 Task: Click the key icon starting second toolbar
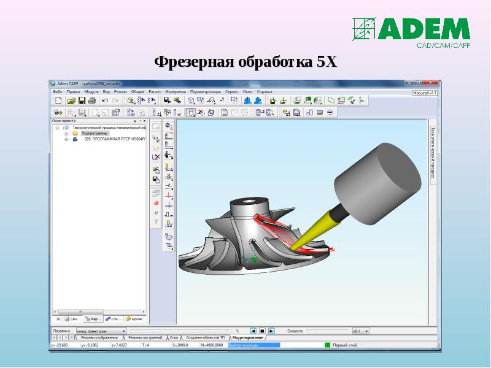coord(58,112)
